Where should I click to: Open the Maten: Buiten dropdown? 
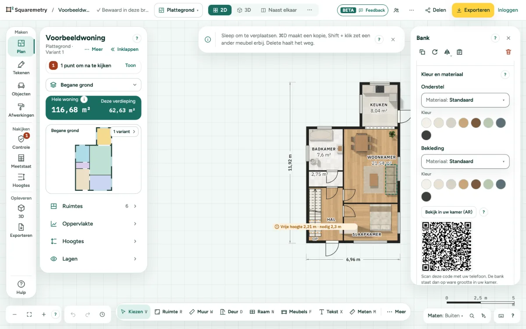pyautogui.click(x=444, y=315)
